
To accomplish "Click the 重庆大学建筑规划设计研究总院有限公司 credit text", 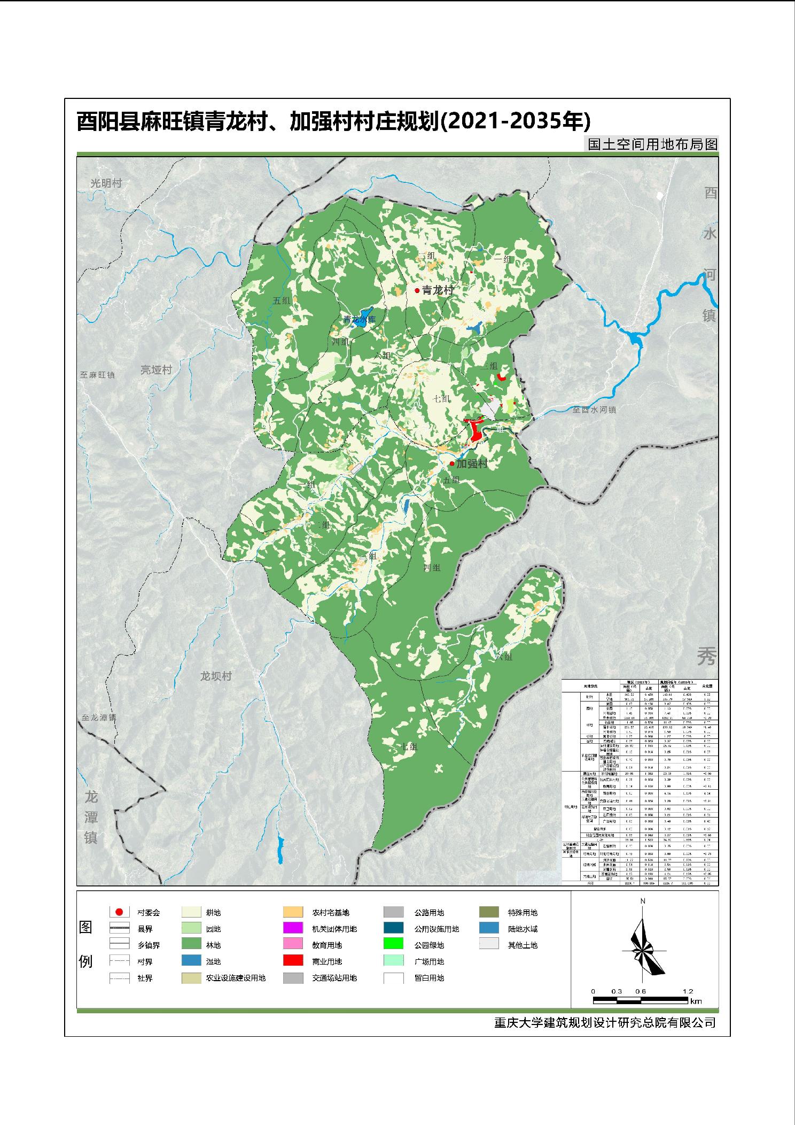I will click(605, 1022).
